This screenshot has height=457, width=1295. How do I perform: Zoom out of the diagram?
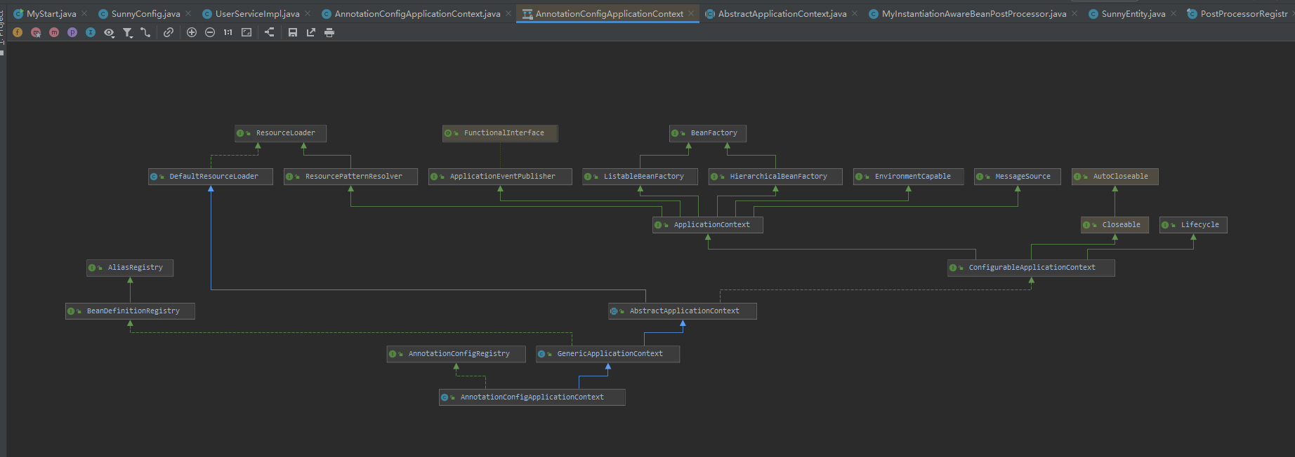210,32
